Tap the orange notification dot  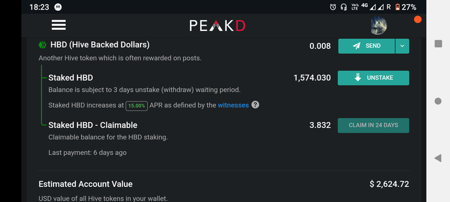click(x=417, y=20)
